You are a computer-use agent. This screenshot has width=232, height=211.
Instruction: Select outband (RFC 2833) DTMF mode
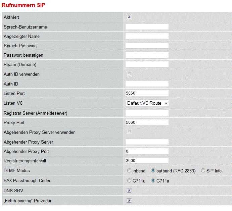[153, 171]
